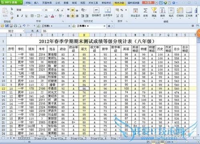
Task: Switch to the 公式 Formulas tab
Action: pyautogui.click(x=58, y=3)
